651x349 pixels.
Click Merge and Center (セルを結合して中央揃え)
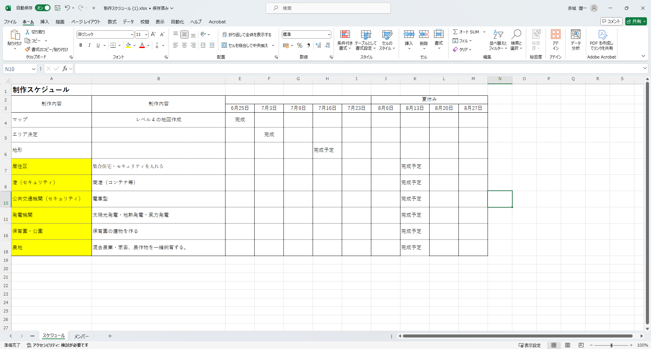(x=245, y=45)
